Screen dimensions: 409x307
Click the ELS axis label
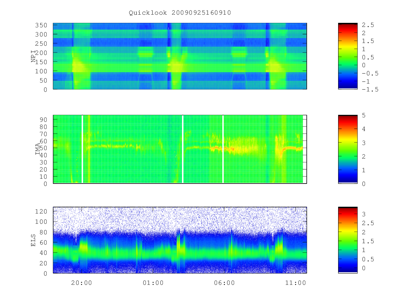(x=33, y=240)
